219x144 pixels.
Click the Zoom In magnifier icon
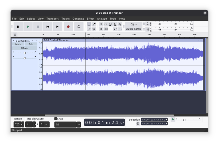pyautogui.click(x=101, y=25)
